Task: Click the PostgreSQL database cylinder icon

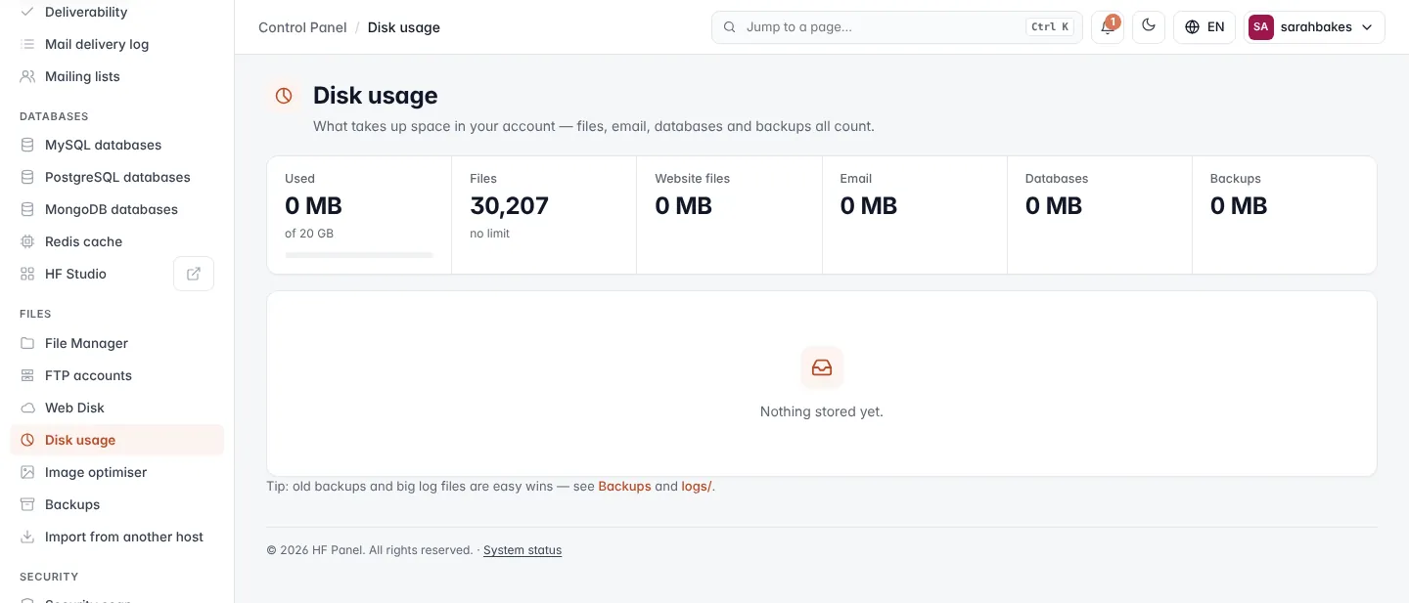Action: pos(27,177)
